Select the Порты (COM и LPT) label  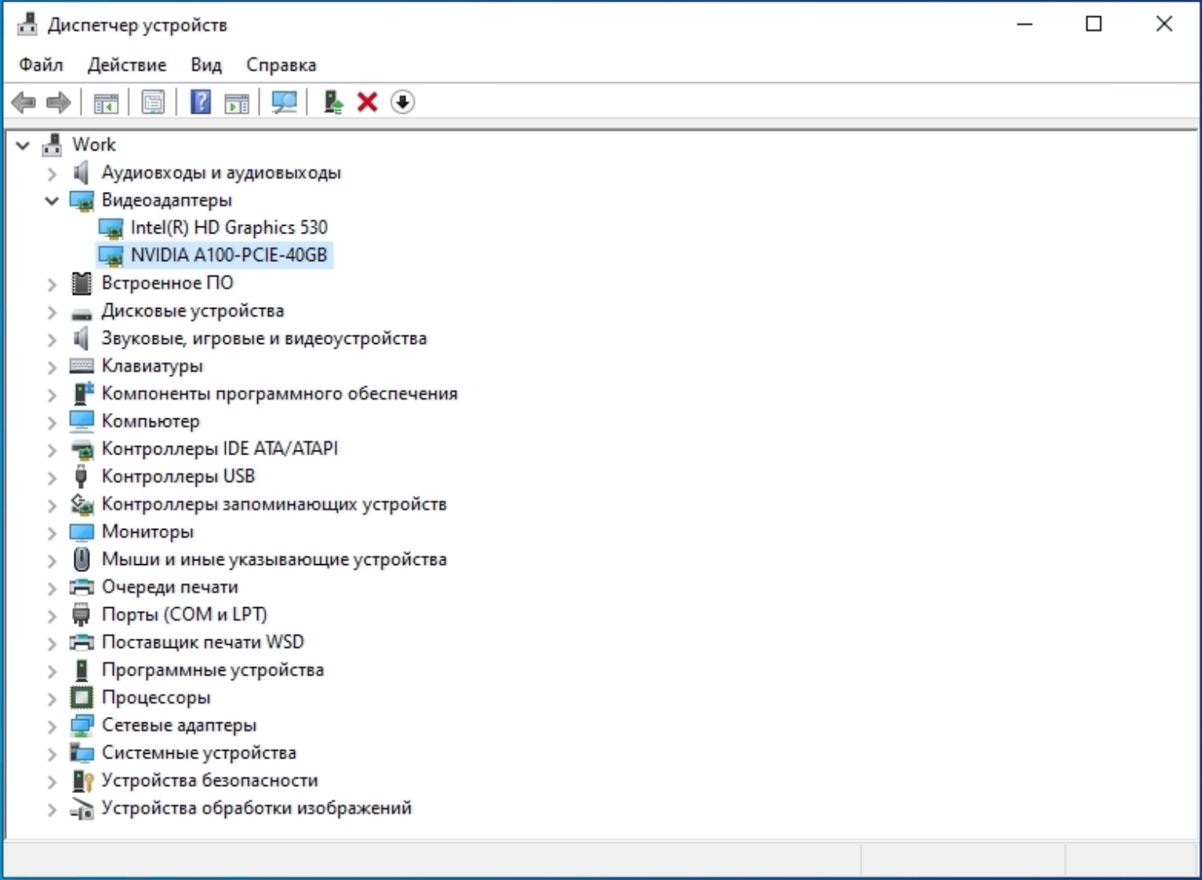click(184, 614)
